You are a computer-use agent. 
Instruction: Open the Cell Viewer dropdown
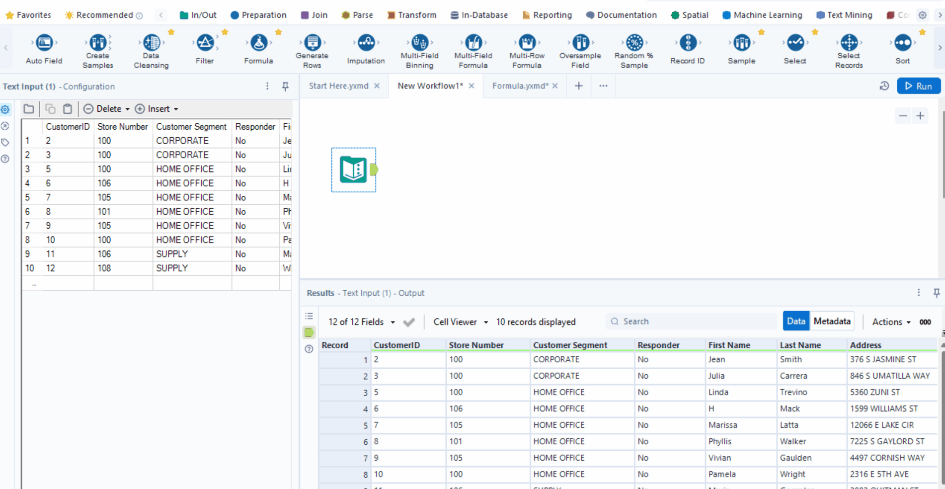[x=459, y=322]
